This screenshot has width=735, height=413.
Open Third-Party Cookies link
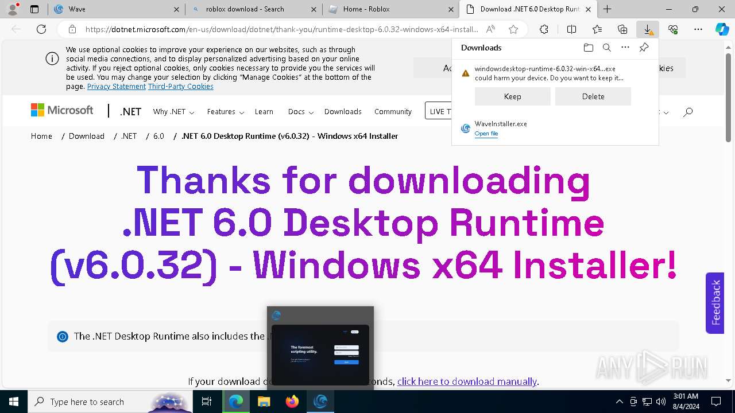click(x=181, y=87)
